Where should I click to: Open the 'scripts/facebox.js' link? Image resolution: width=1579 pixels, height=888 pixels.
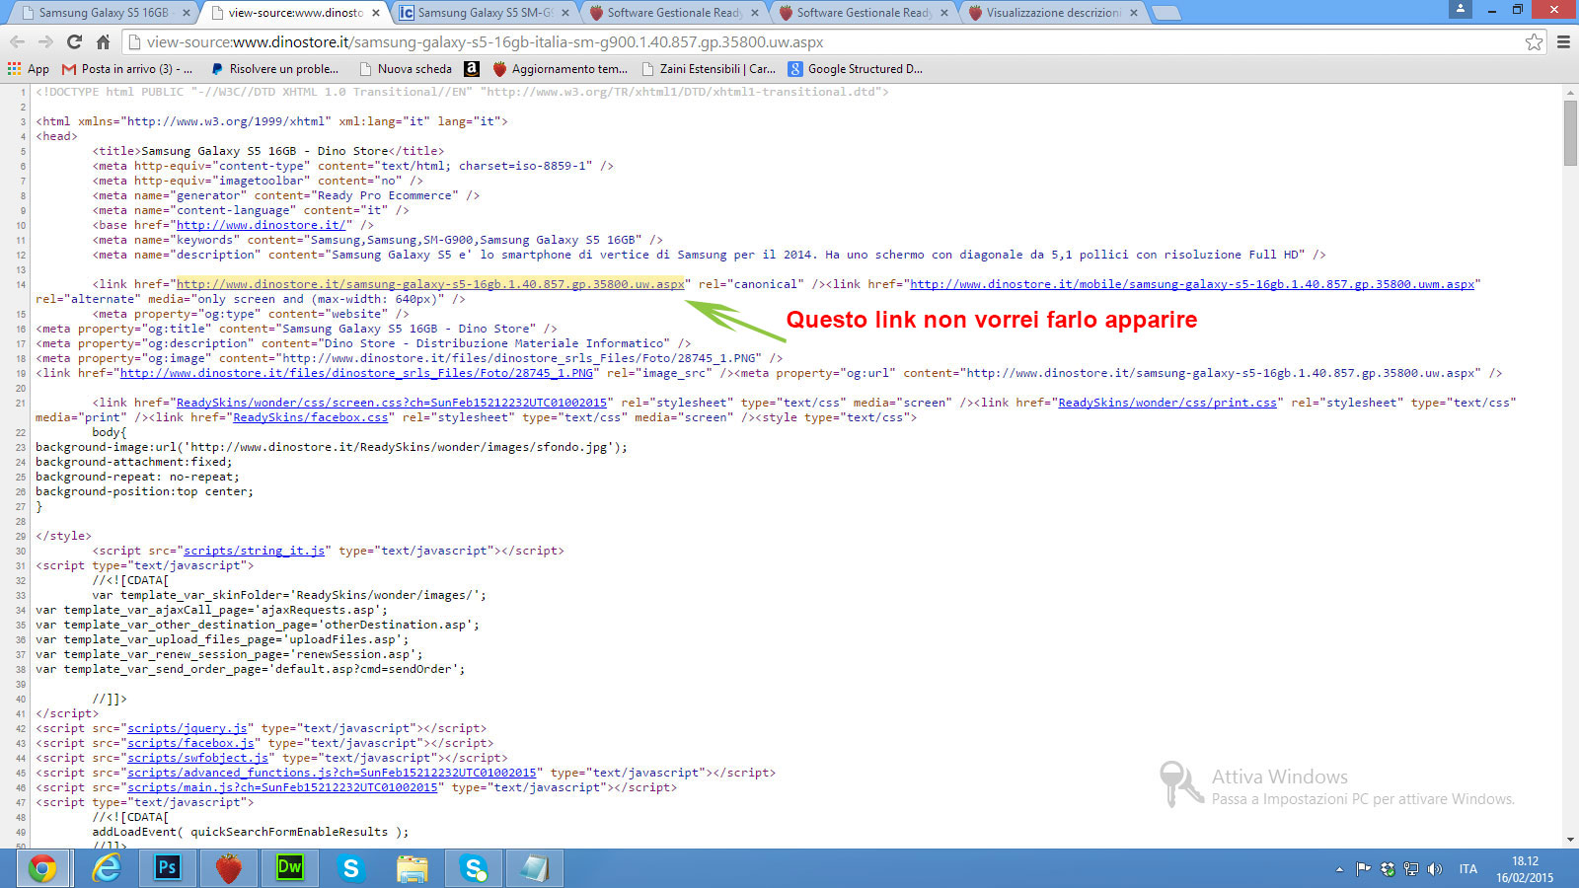[x=190, y=743]
